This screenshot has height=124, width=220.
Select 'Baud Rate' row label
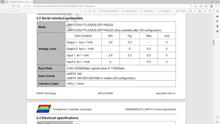pos(45,68)
